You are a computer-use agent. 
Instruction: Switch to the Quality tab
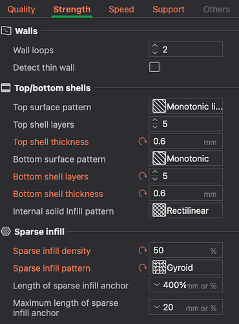21,9
